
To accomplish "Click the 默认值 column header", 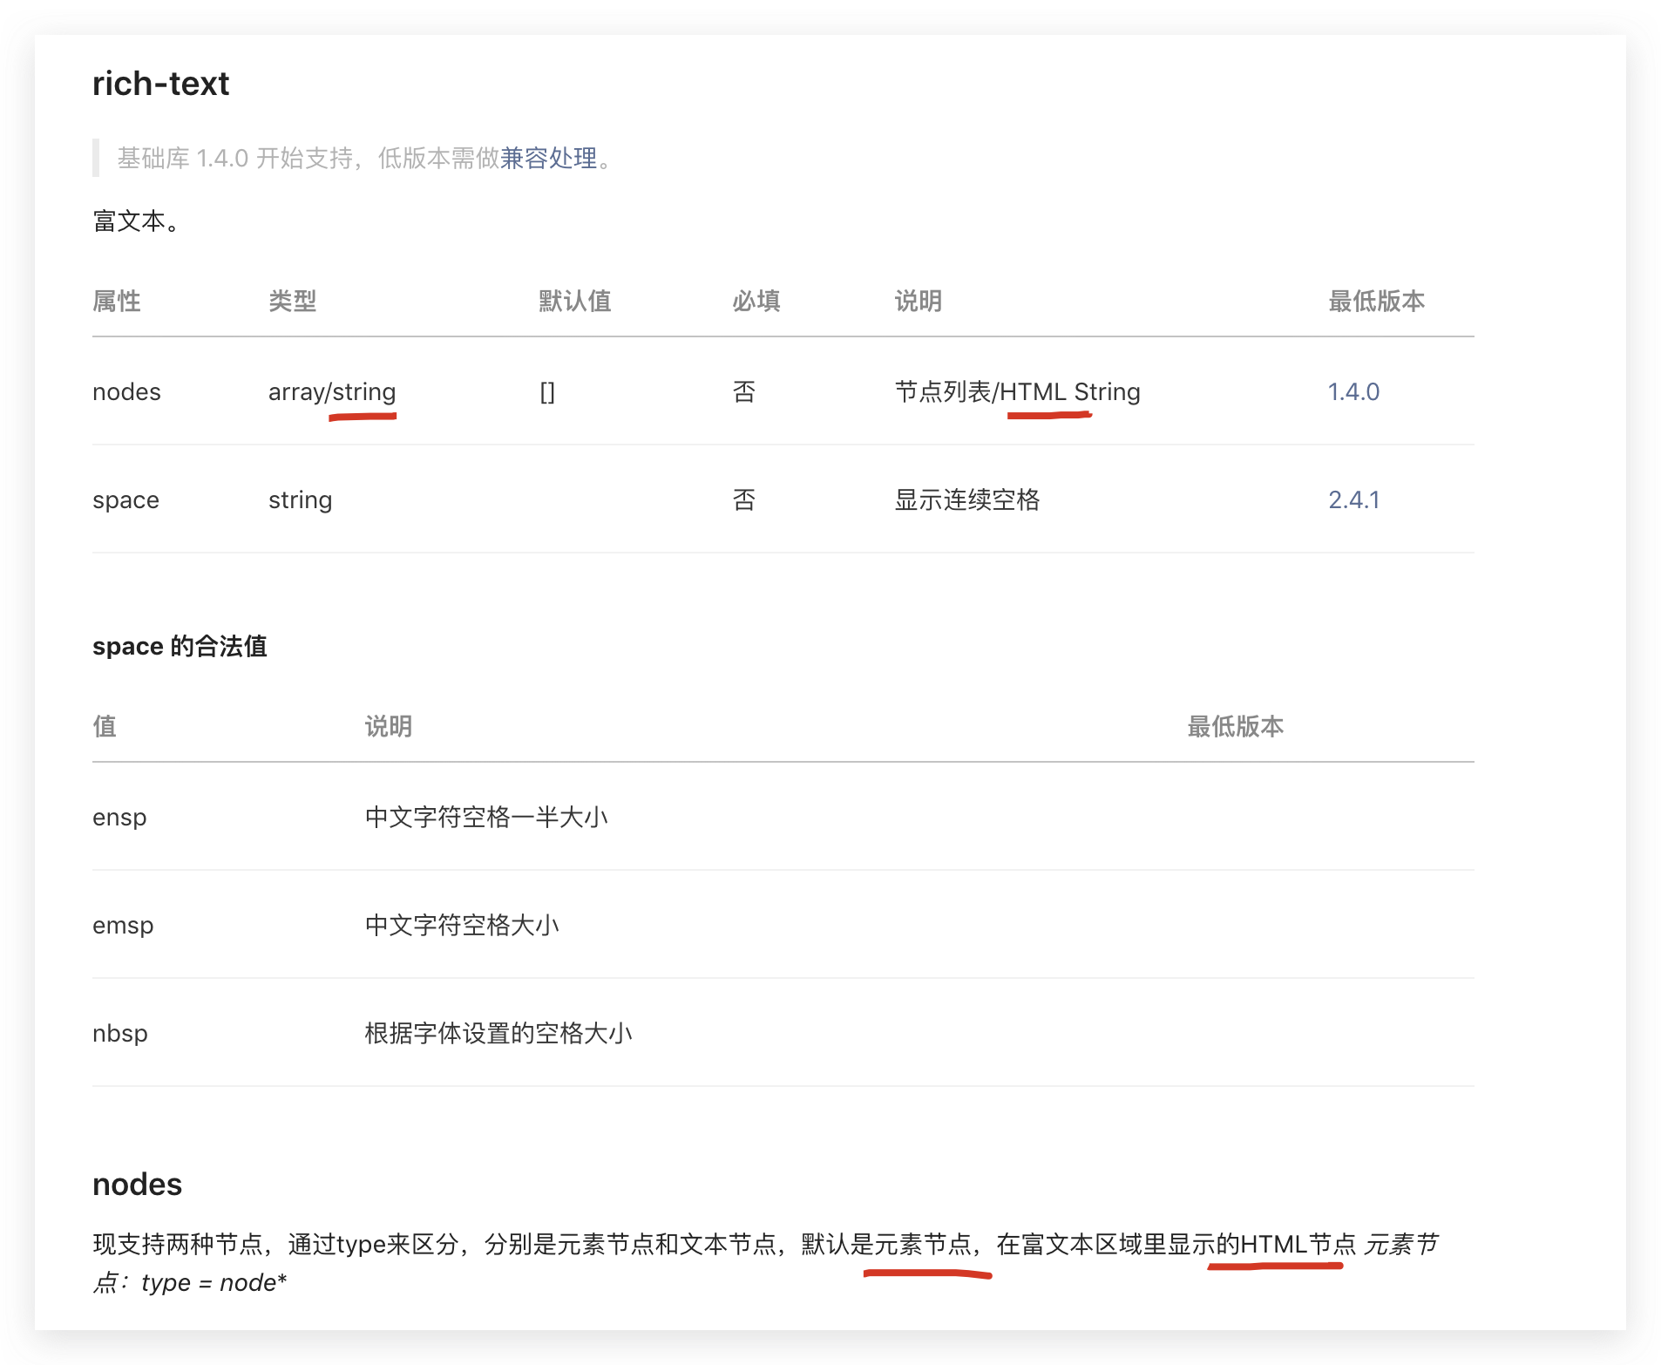I will point(574,302).
